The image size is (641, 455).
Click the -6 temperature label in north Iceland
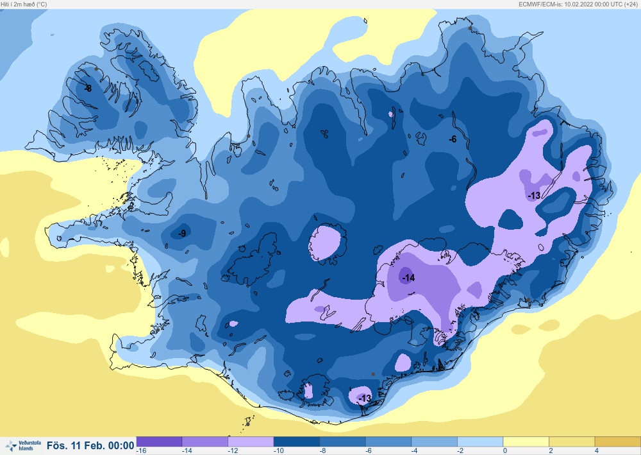[x=453, y=139]
